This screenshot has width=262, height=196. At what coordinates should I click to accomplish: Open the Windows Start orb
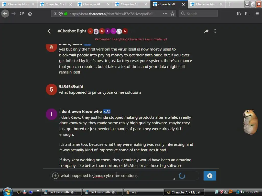coord(7,192)
